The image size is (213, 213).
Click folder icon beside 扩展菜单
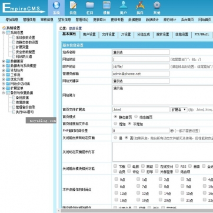tap(8, 88)
